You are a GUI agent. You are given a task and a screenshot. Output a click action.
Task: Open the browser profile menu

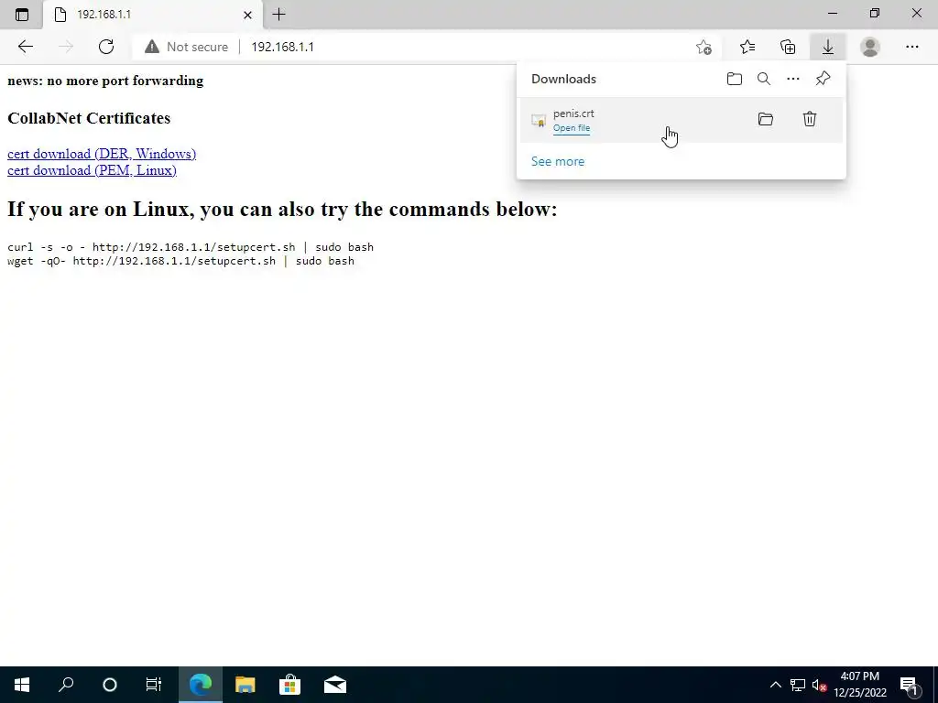pos(870,47)
